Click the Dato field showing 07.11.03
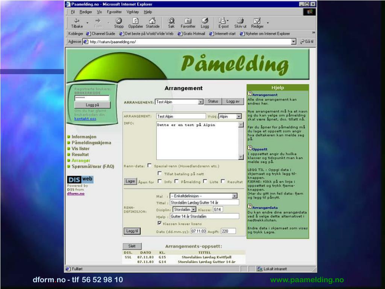The image size is (385, 289). point(199,231)
